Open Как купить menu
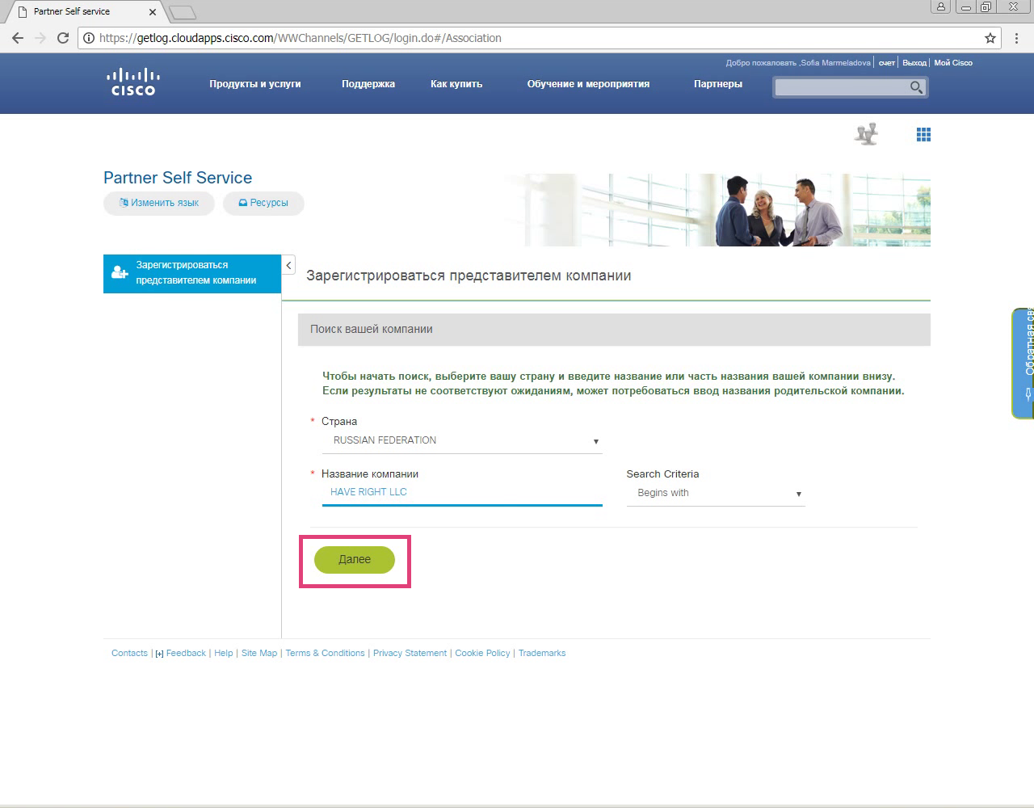 pos(456,84)
